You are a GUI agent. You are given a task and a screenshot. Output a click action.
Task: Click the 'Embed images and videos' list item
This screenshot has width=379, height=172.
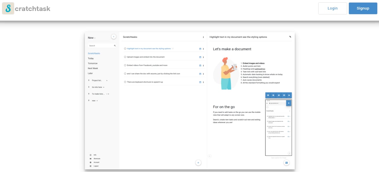tap(254, 63)
